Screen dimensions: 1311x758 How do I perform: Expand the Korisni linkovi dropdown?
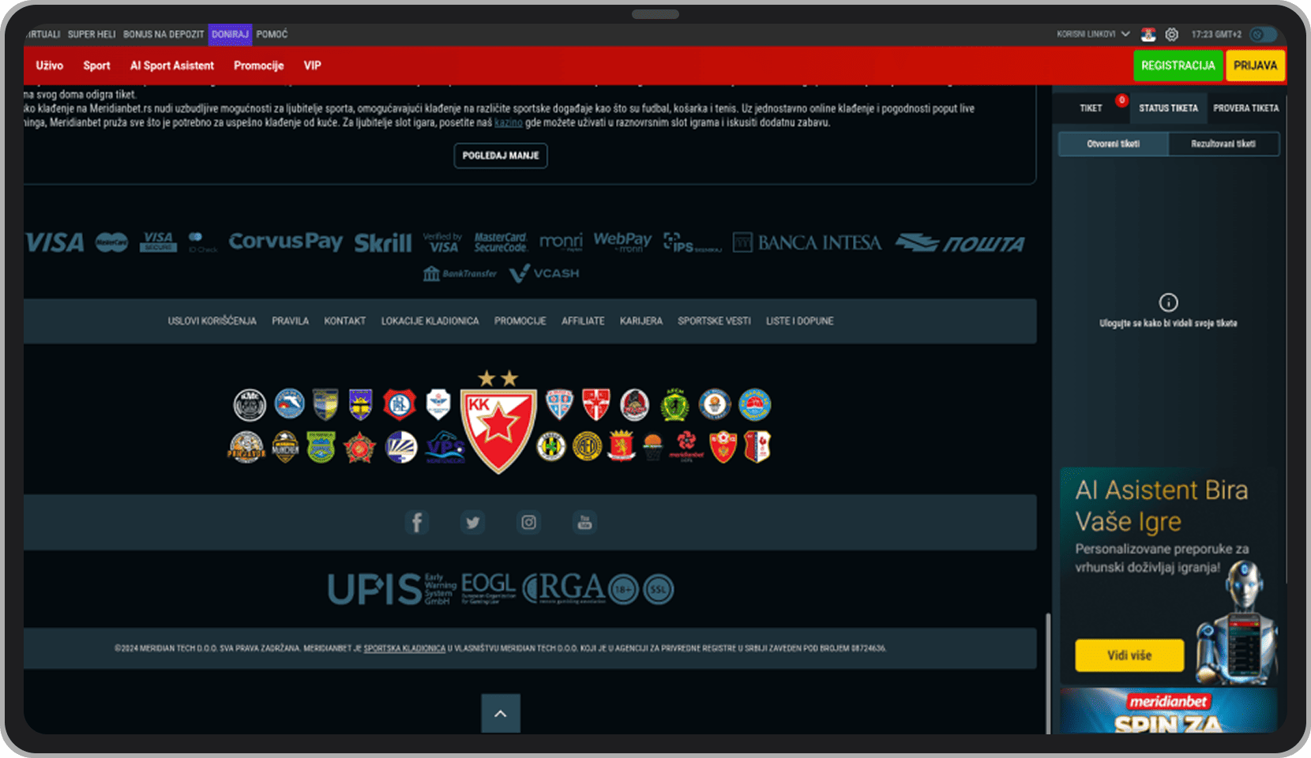coord(1093,35)
